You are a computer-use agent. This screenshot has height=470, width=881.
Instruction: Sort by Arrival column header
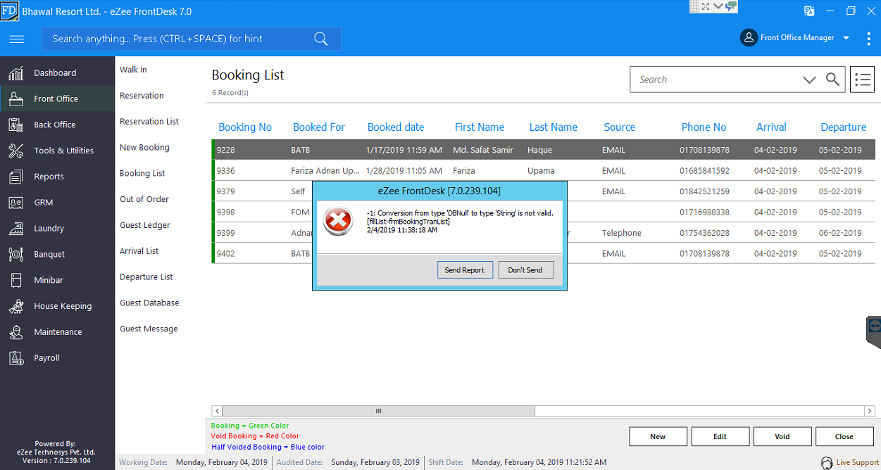coord(771,127)
